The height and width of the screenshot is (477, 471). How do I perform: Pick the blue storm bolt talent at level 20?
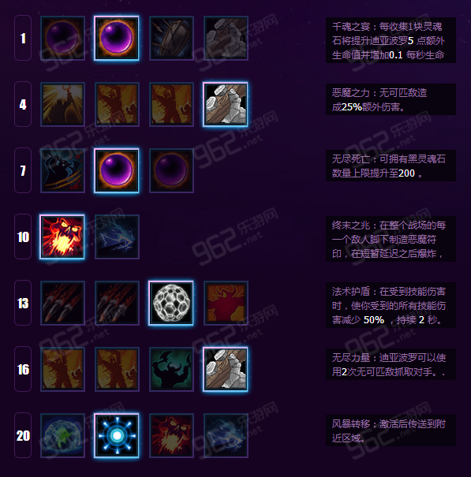click(117, 435)
